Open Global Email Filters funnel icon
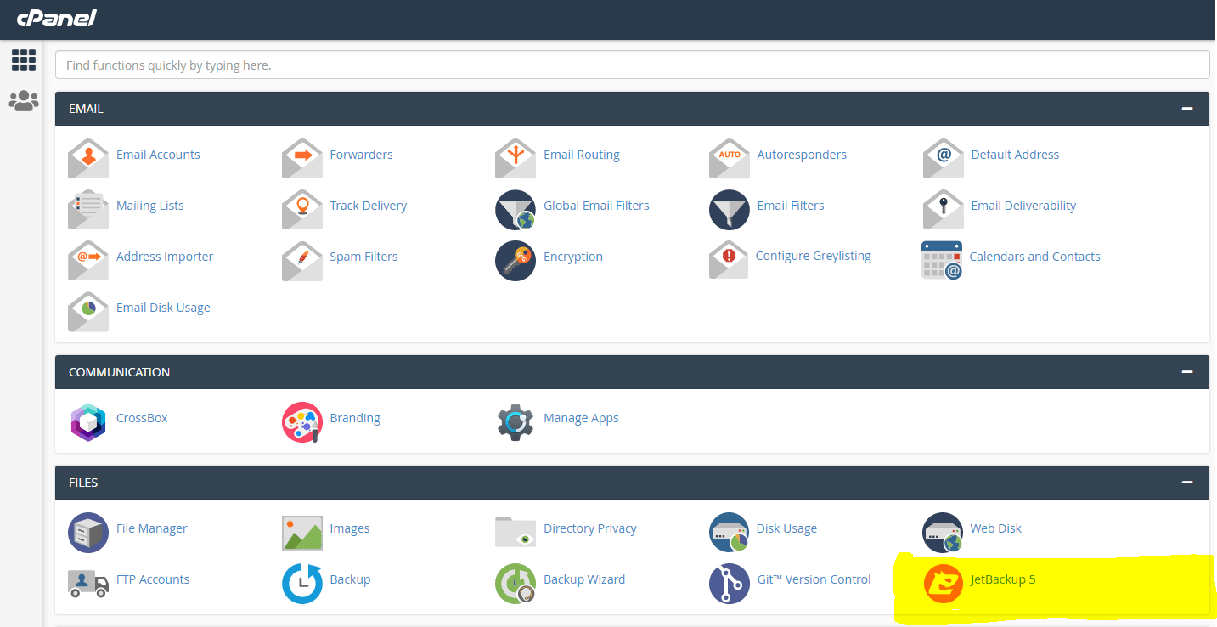The height and width of the screenshot is (627, 1217). pyautogui.click(x=516, y=210)
